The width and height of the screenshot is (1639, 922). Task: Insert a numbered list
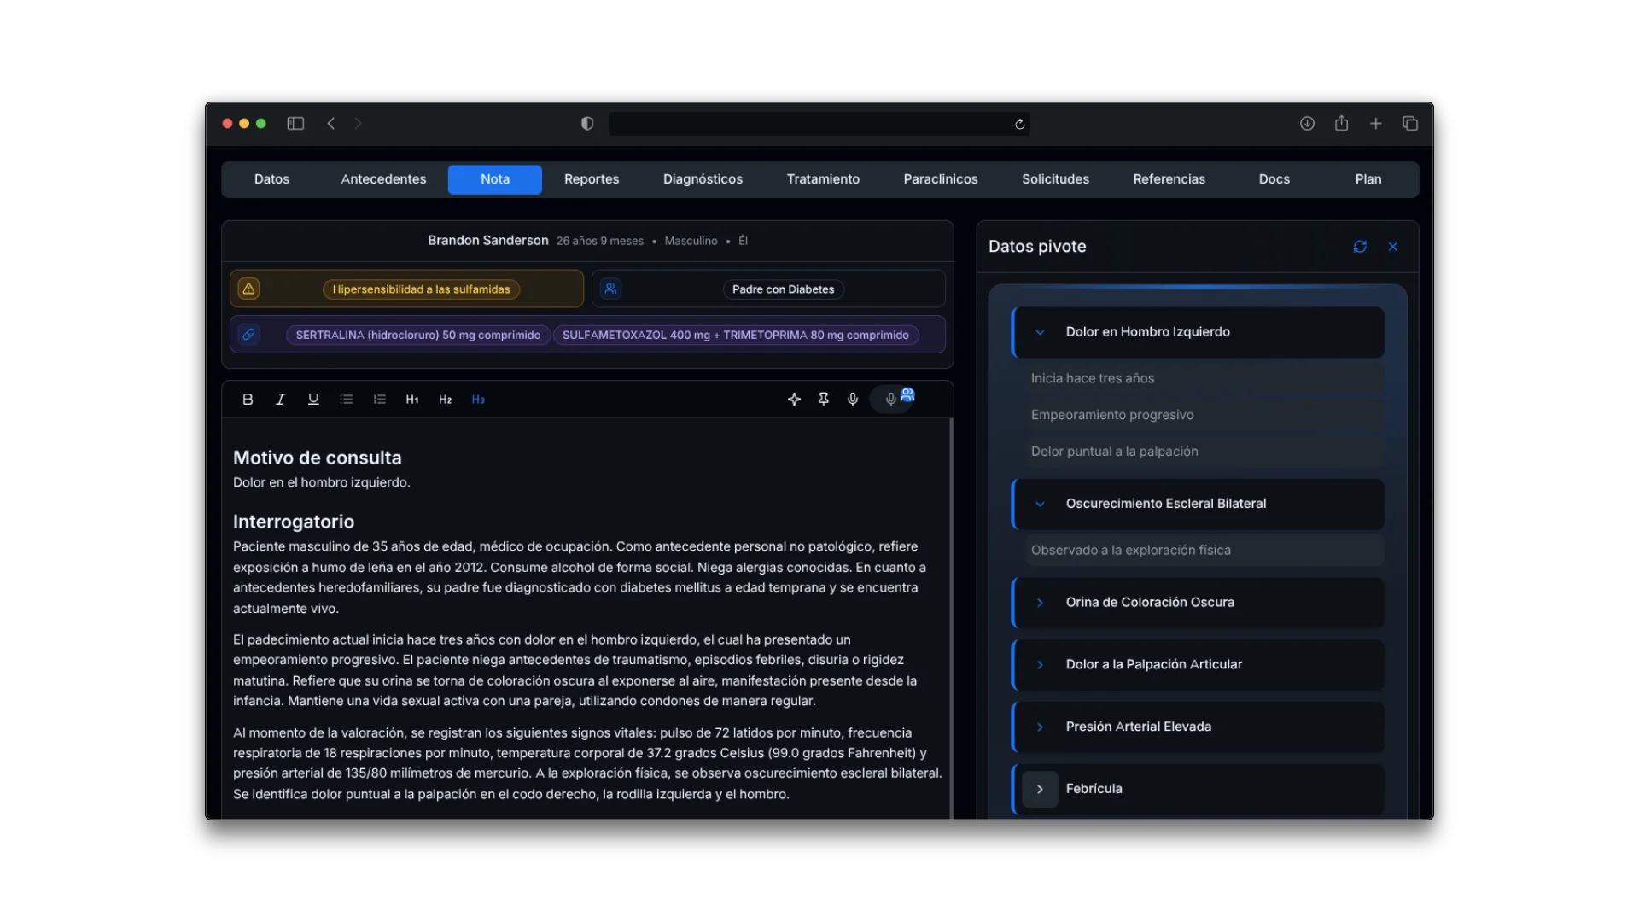379,399
